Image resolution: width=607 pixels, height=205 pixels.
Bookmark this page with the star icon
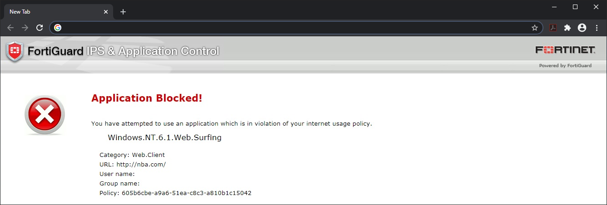tap(535, 28)
